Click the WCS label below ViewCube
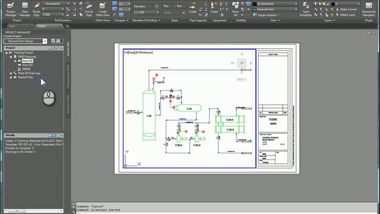The height and width of the screenshot is (214, 380). pos(241,79)
